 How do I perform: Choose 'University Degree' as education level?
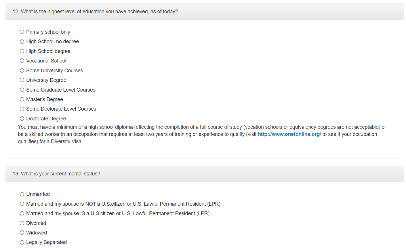22,80
